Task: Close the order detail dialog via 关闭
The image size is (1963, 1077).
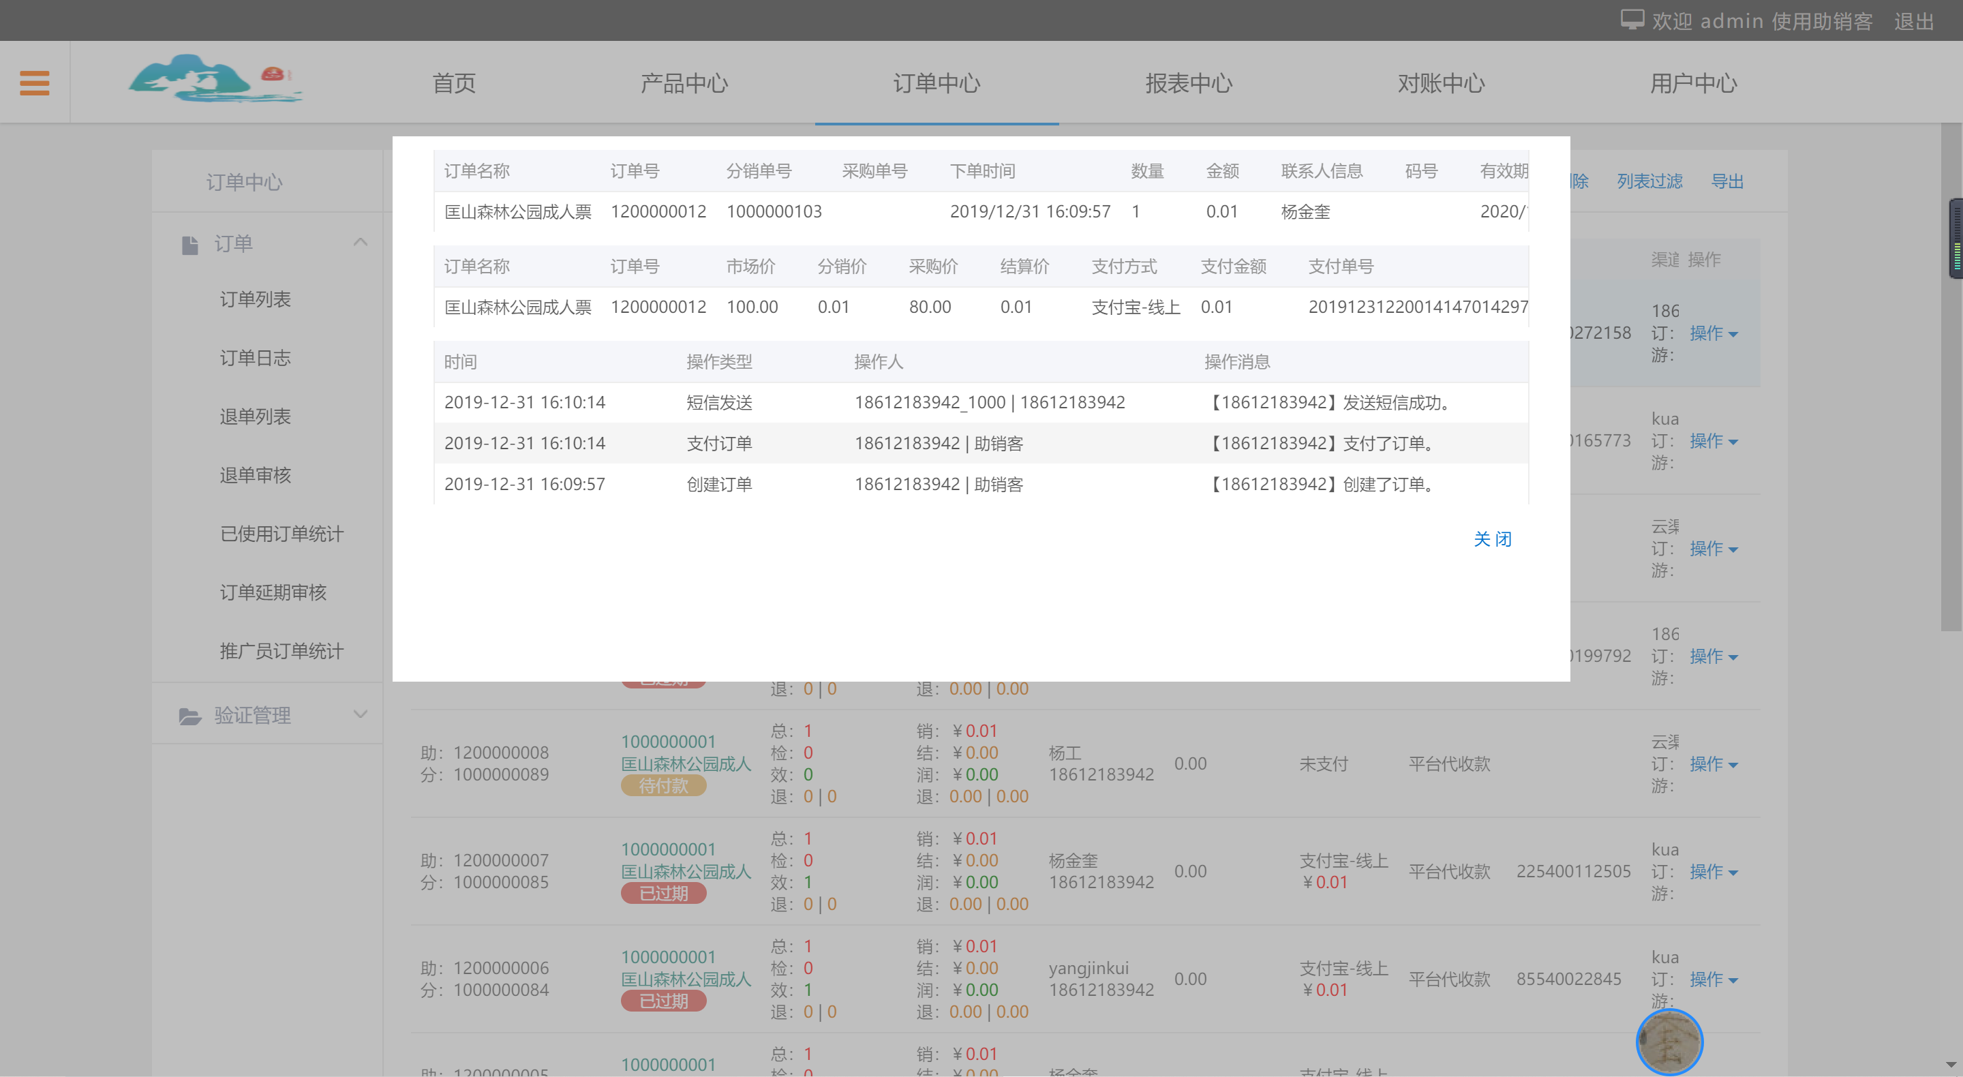Action: coord(1492,539)
